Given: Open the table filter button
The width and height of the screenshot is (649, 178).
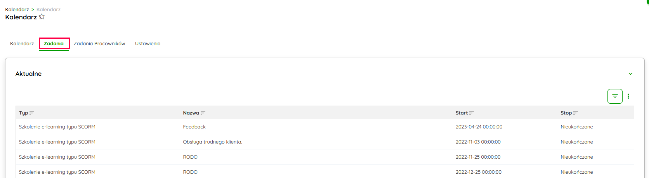Looking at the screenshot, I should (x=615, y=96).
